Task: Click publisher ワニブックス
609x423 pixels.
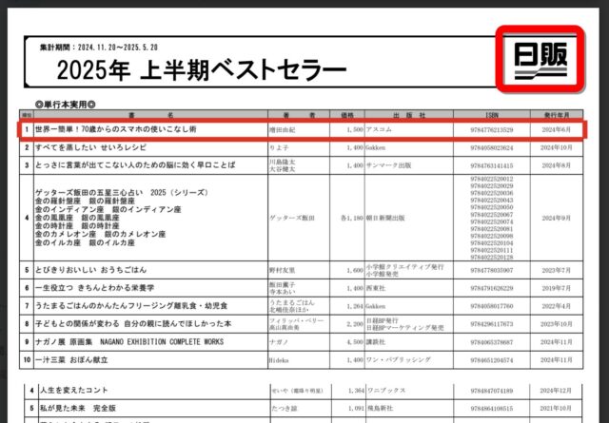Action: pyautogui.click(x=386, y=391)
